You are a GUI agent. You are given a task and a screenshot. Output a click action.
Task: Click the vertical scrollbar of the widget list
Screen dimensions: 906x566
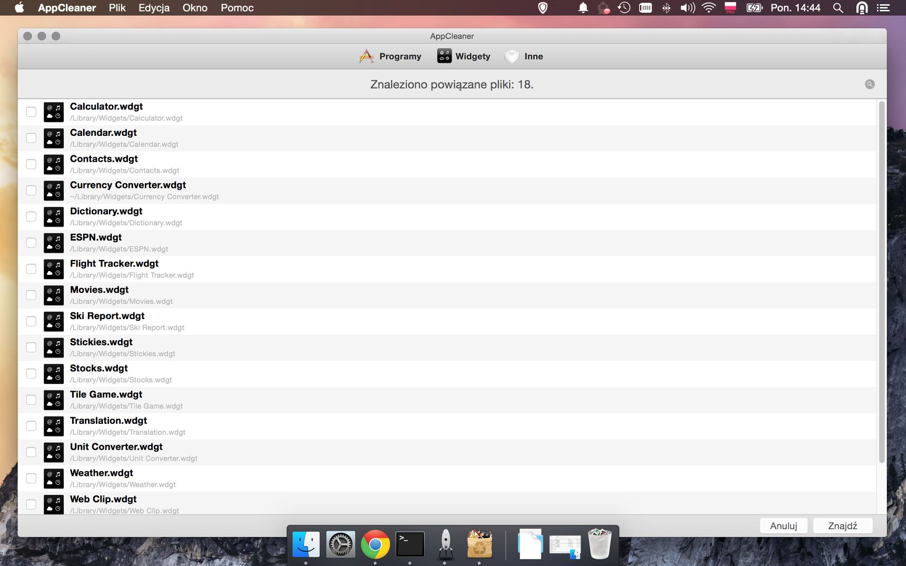click(x=881, y=282)
